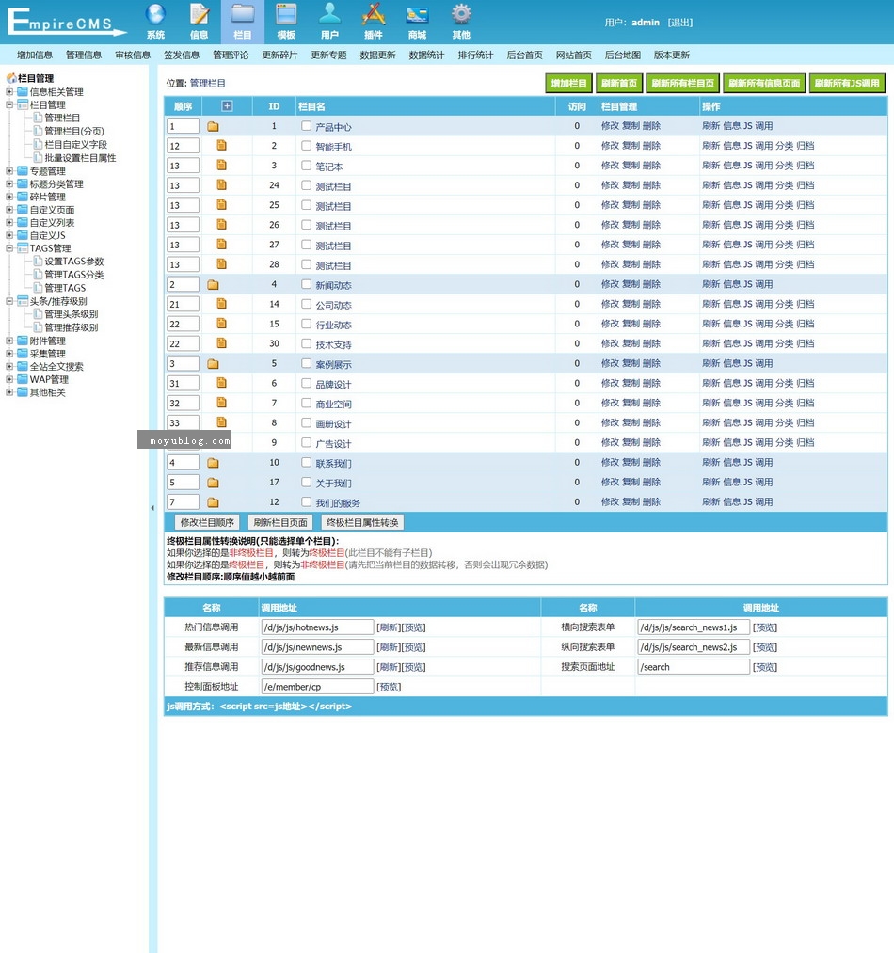
Task: Click the sidebar collapse arrow handle
Action: coord(152,508)
